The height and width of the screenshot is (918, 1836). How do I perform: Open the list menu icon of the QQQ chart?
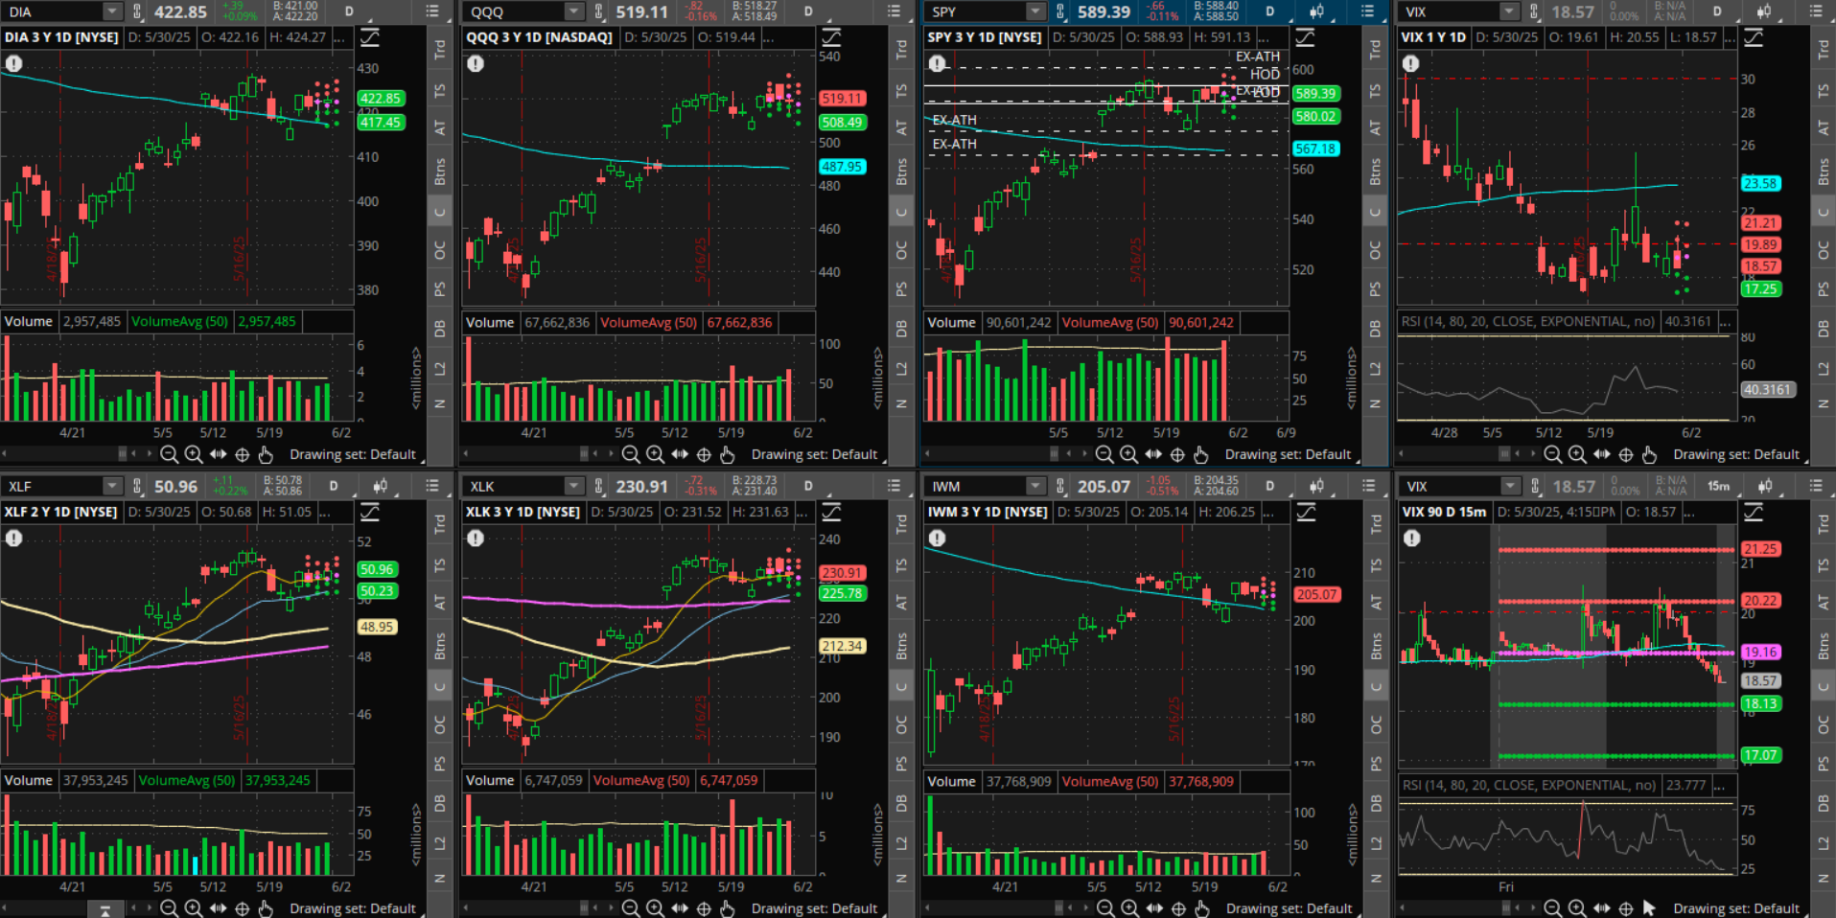point(894,11)
